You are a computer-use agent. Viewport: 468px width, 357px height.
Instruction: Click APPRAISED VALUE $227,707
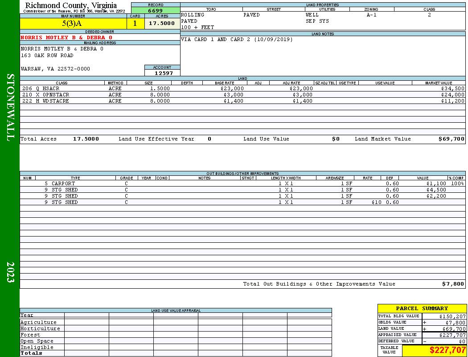pos(452,335)
